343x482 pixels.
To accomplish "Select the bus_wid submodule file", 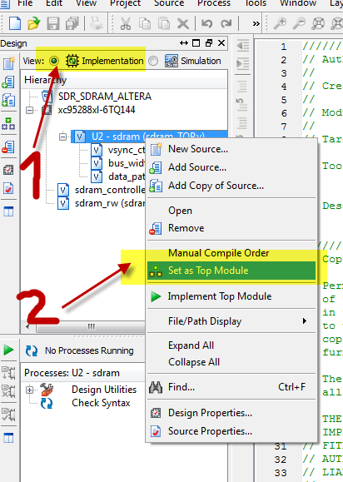I will click(127, 163).
